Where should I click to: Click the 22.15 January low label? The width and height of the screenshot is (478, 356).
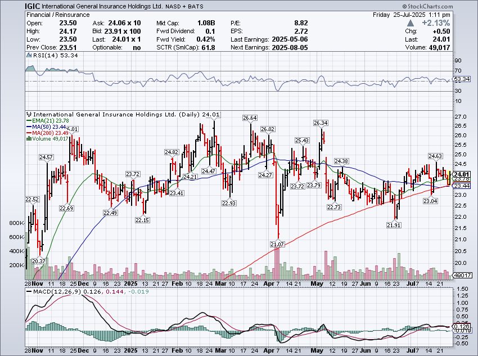[x=142, y=220]
